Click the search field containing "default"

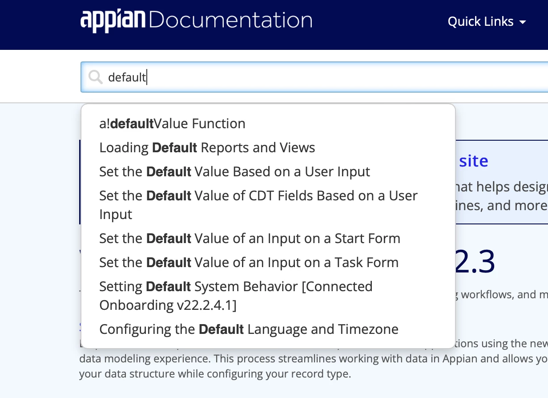coord(314,77)
